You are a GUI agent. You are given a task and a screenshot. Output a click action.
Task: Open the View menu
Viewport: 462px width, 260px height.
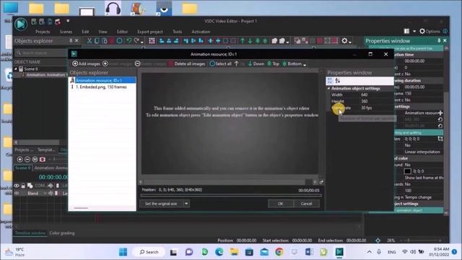(x=103, y=32)
